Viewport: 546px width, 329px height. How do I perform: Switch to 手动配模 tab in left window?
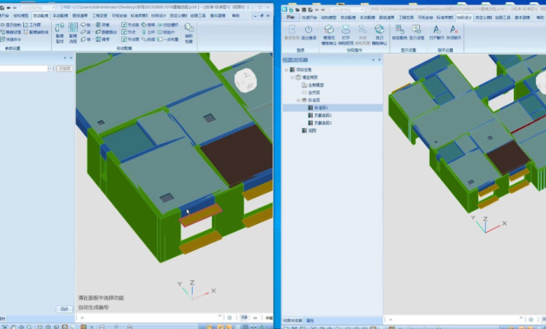[60, 15]
